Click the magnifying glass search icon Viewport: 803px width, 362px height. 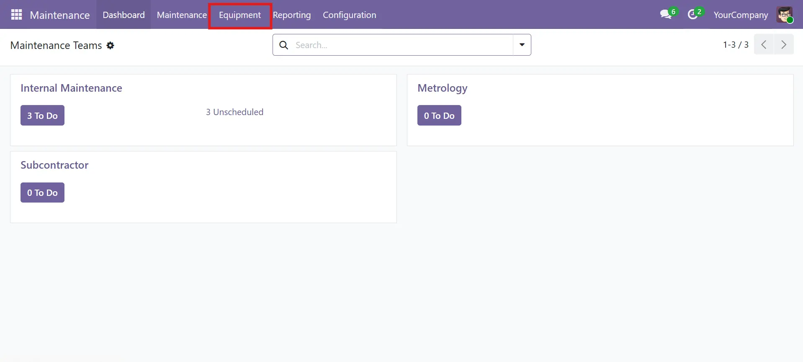point(284,45)
